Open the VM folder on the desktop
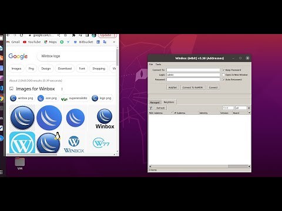282x211 pixels. 20,164
